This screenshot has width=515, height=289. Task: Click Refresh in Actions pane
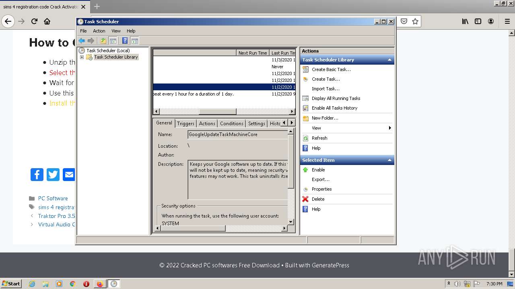[x=319, y=138]
